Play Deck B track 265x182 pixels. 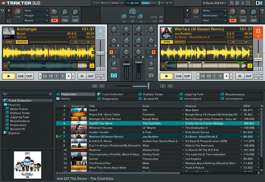pos(167,76)
